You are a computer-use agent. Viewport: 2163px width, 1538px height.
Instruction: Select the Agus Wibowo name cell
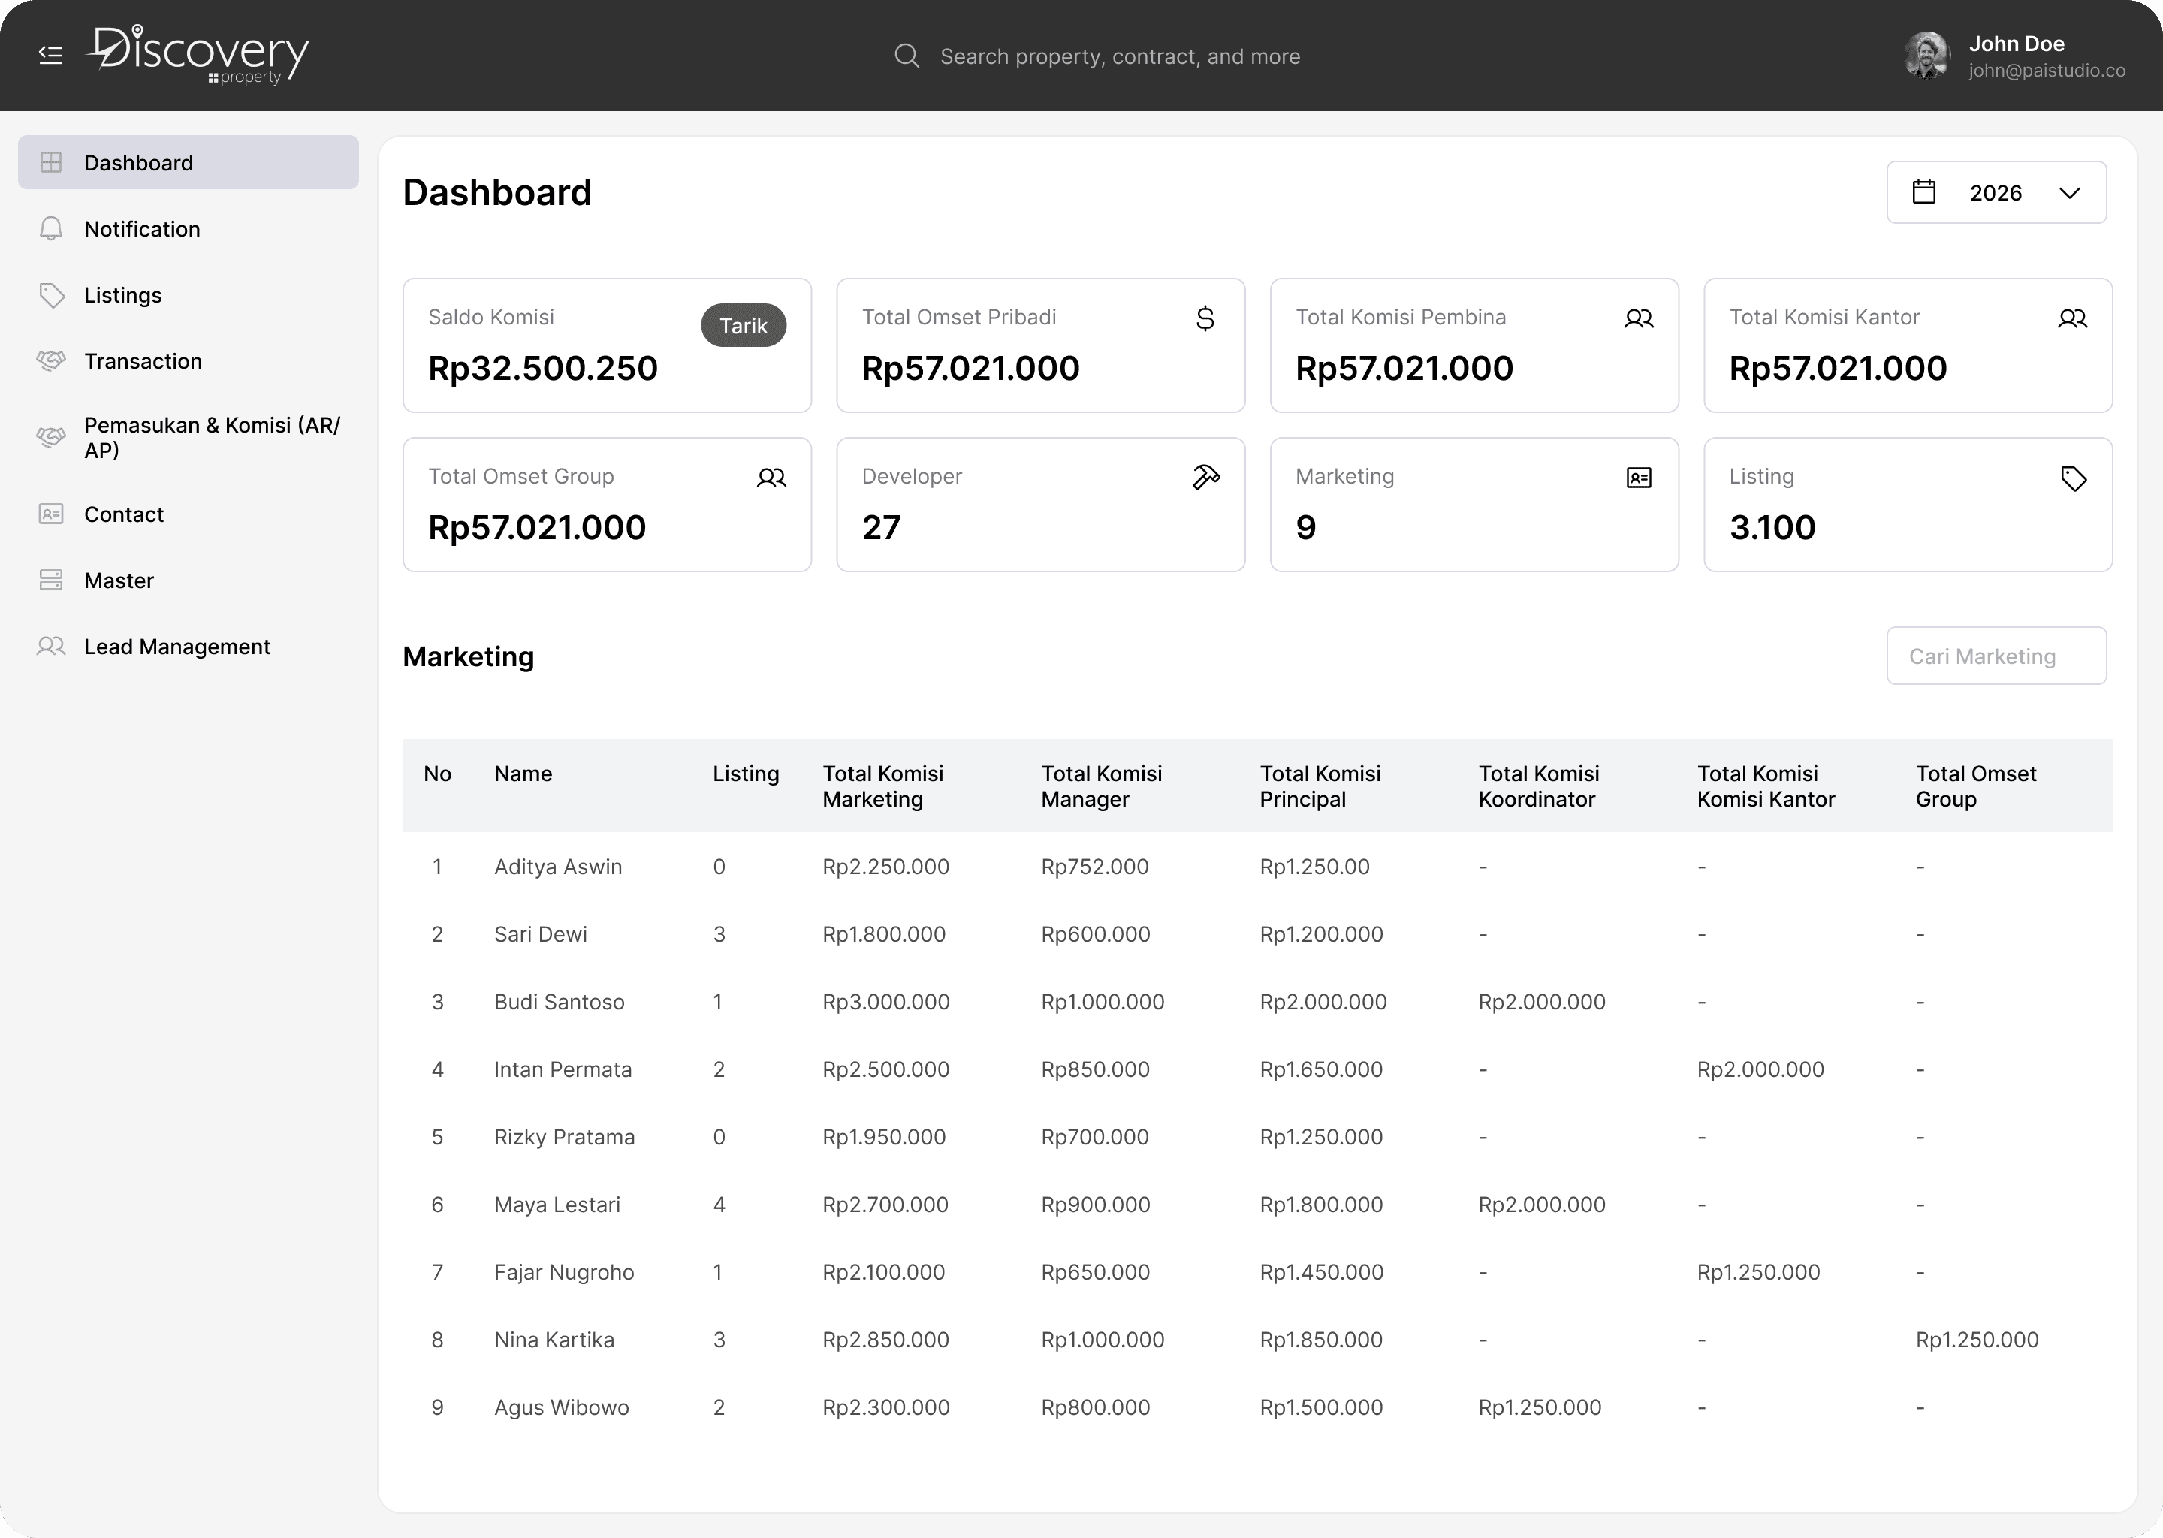pos(562,1407)
